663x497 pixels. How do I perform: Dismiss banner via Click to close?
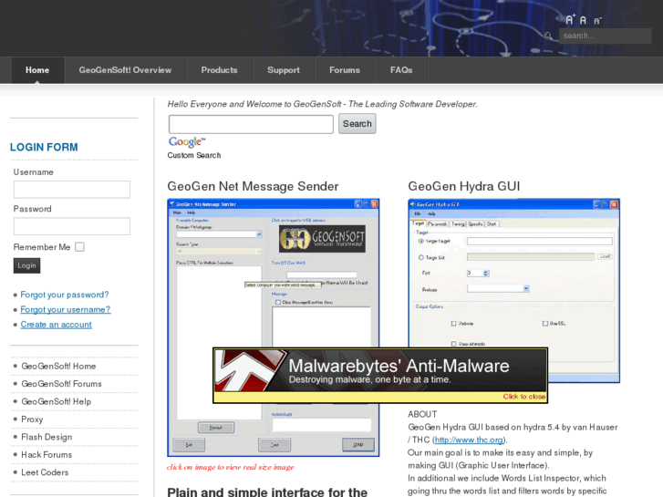523,397
